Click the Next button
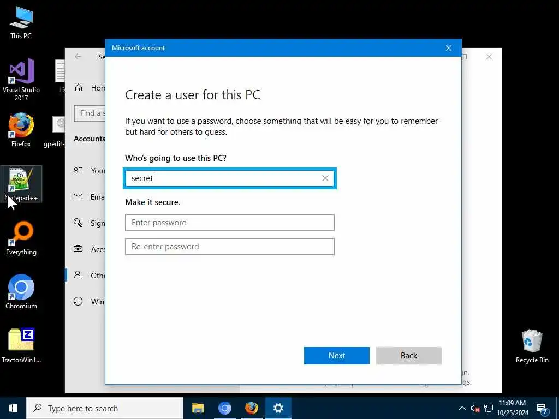This screenshot has height=419, width=559. point(336,356)
